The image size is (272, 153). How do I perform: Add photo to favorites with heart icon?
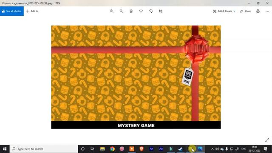(x=141, y=11)
